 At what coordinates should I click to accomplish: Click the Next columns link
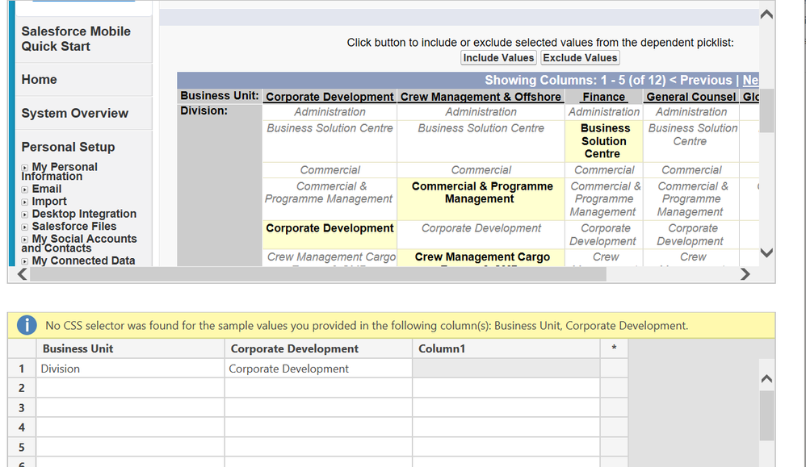coord(750,80)
